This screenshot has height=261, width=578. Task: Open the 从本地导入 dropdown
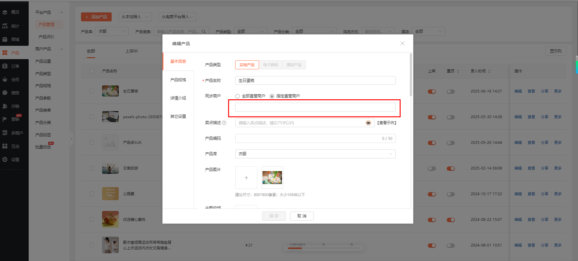pyautogui.click(x=135, y=17)
